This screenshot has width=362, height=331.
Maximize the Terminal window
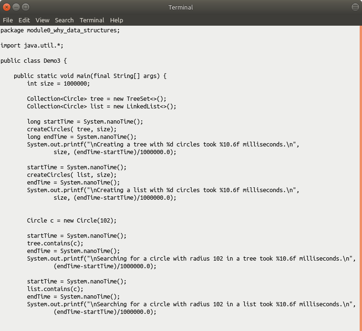26,7
